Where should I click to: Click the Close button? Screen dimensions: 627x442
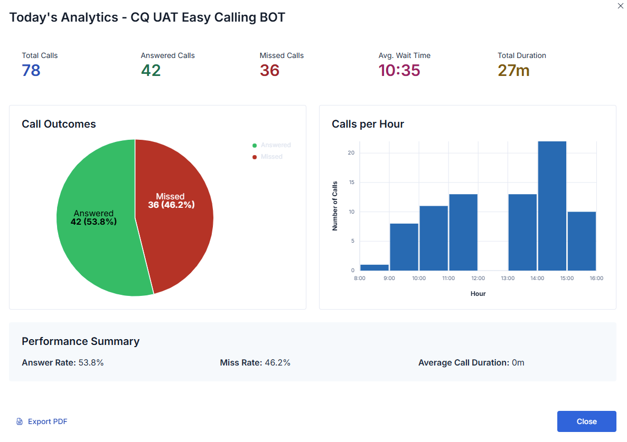tap(586, 421)
